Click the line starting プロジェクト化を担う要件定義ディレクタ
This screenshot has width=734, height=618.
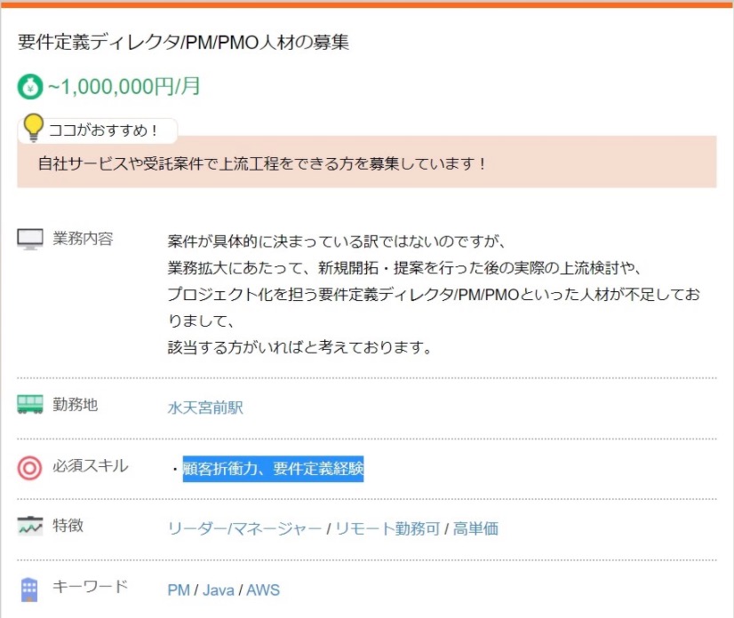(434, 294)
